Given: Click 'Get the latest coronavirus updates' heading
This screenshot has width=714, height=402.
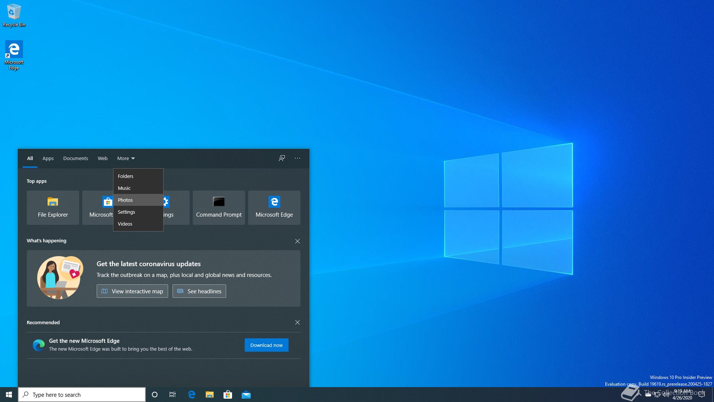Looking at the screenshot, I should point(149,264).
